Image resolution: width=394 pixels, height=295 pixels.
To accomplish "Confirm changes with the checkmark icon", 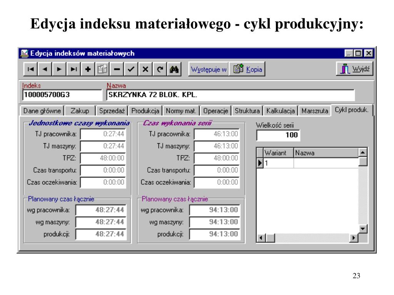I will [x=131, y=69].
